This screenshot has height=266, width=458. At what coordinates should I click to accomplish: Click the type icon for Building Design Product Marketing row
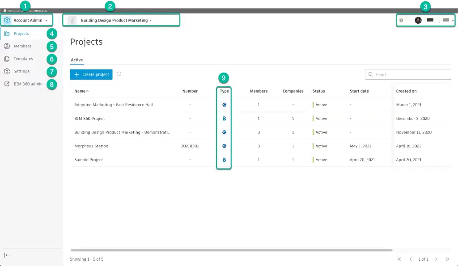coord(225,133)
